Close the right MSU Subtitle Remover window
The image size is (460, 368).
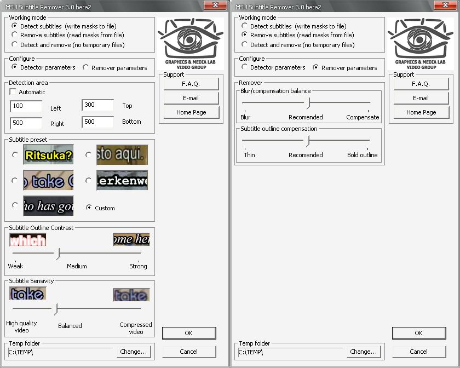[445, 5]
